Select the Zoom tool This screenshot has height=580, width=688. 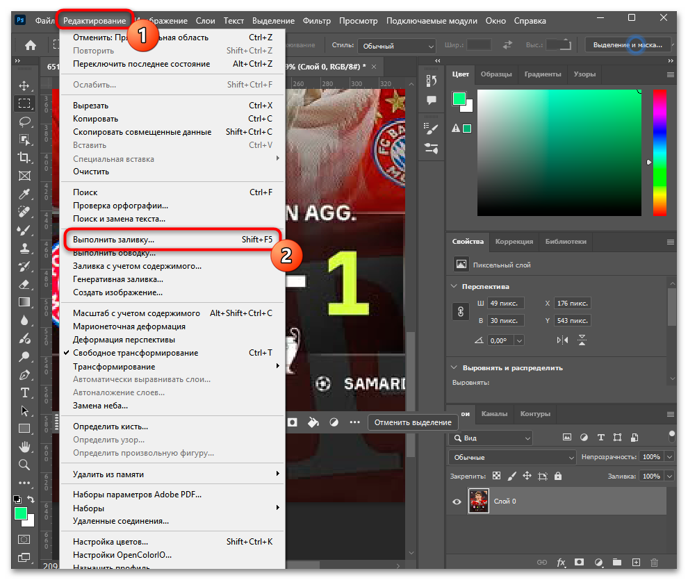[24, 465]
